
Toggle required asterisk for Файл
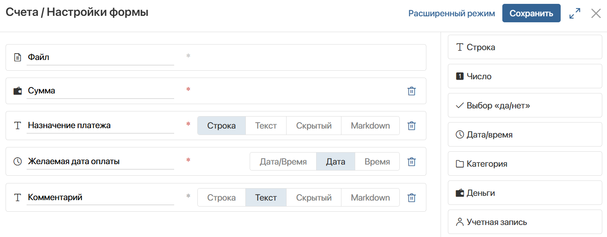click(x=188, y=56)
